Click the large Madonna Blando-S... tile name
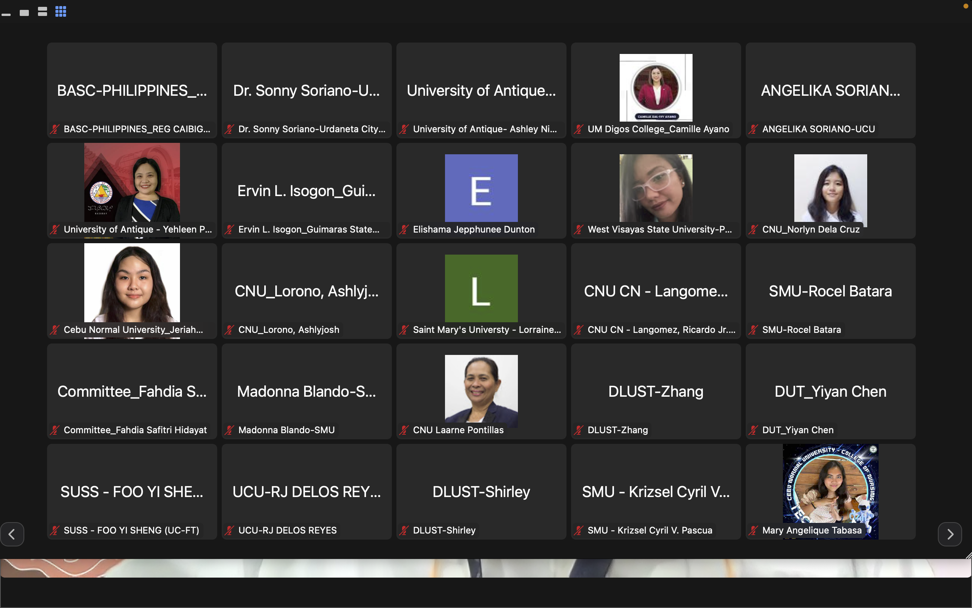The width and height of the screenshot is (972, 608). (x=306, y=392)
